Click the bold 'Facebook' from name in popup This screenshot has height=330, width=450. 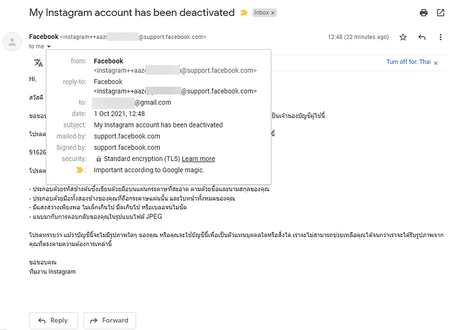coord(108,61)
